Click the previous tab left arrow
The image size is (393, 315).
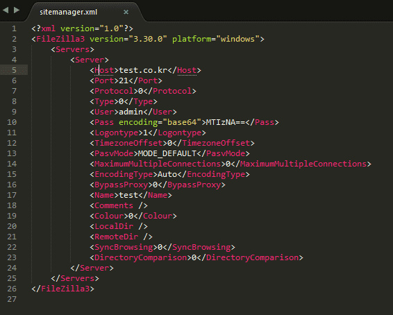pyautogui.click(x=6, y=10)
